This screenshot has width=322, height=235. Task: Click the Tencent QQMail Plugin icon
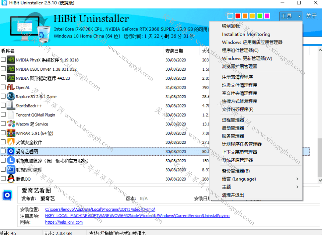[11, 115]
